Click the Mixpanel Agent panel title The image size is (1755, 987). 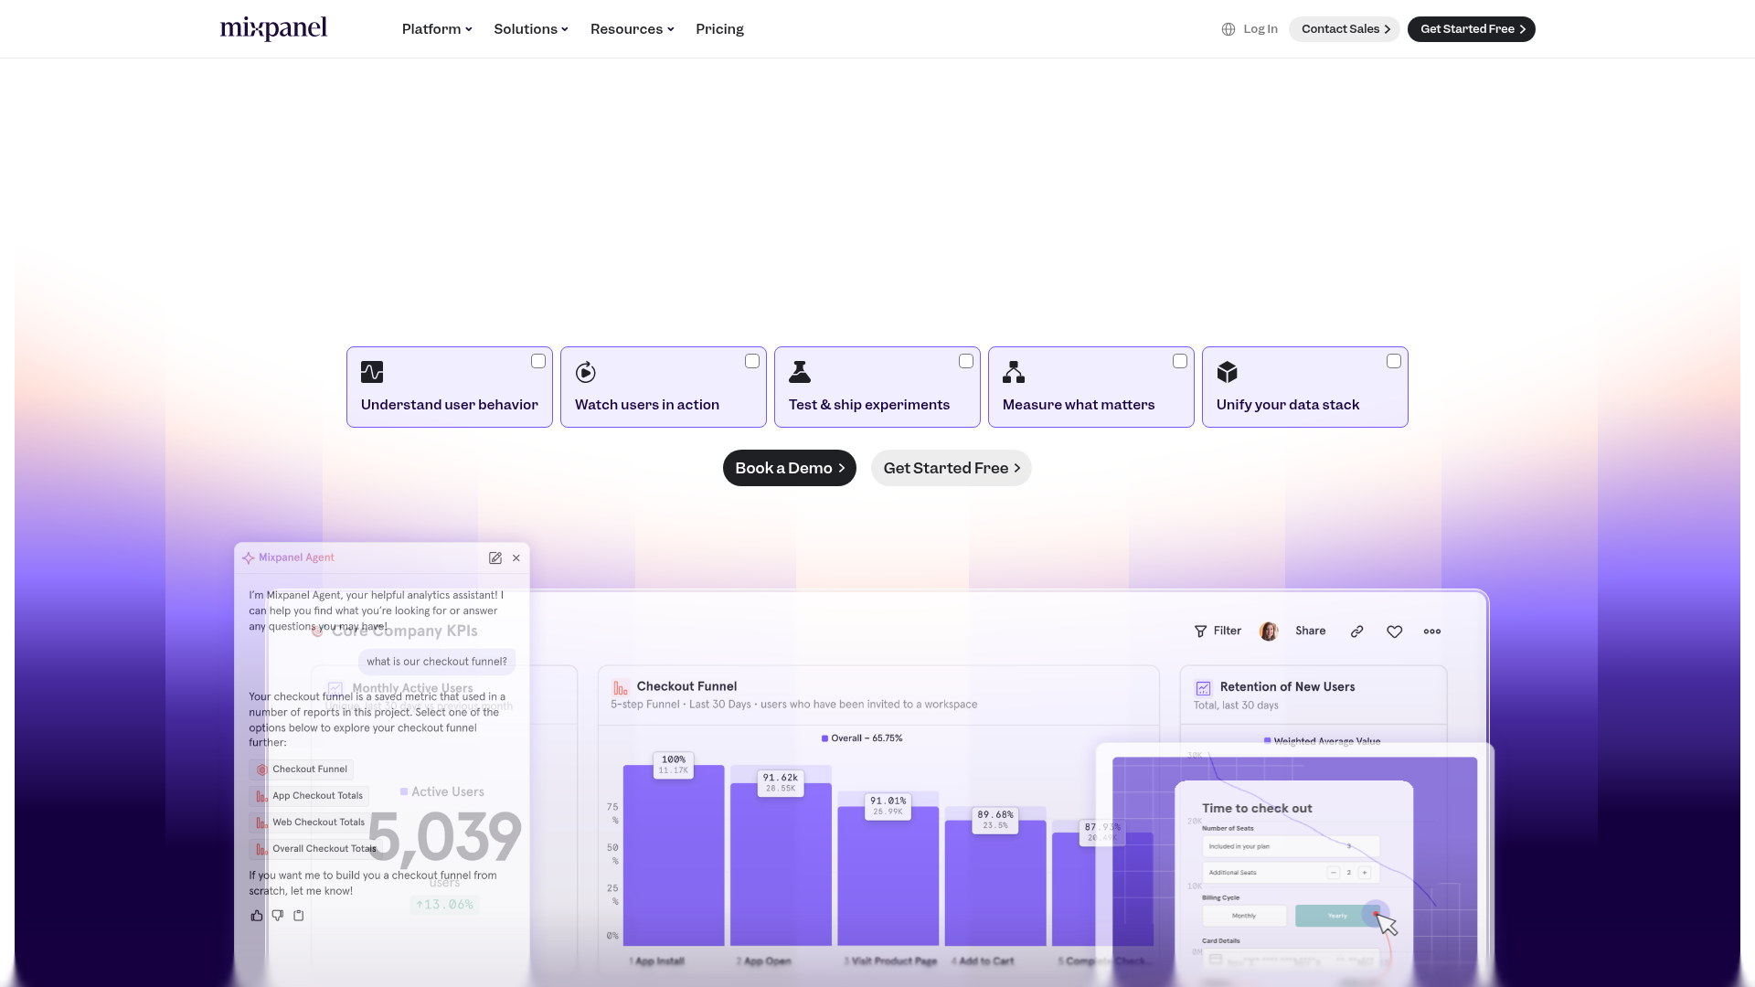click(x=296, y=557)
